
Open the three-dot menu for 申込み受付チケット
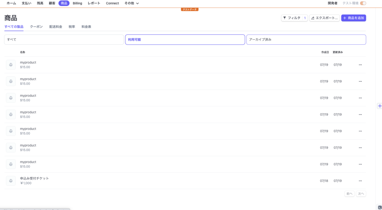[360, 181]
